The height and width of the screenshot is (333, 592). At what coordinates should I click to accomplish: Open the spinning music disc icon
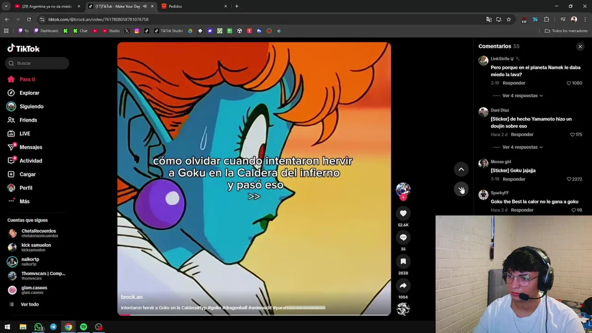point(403,308)
